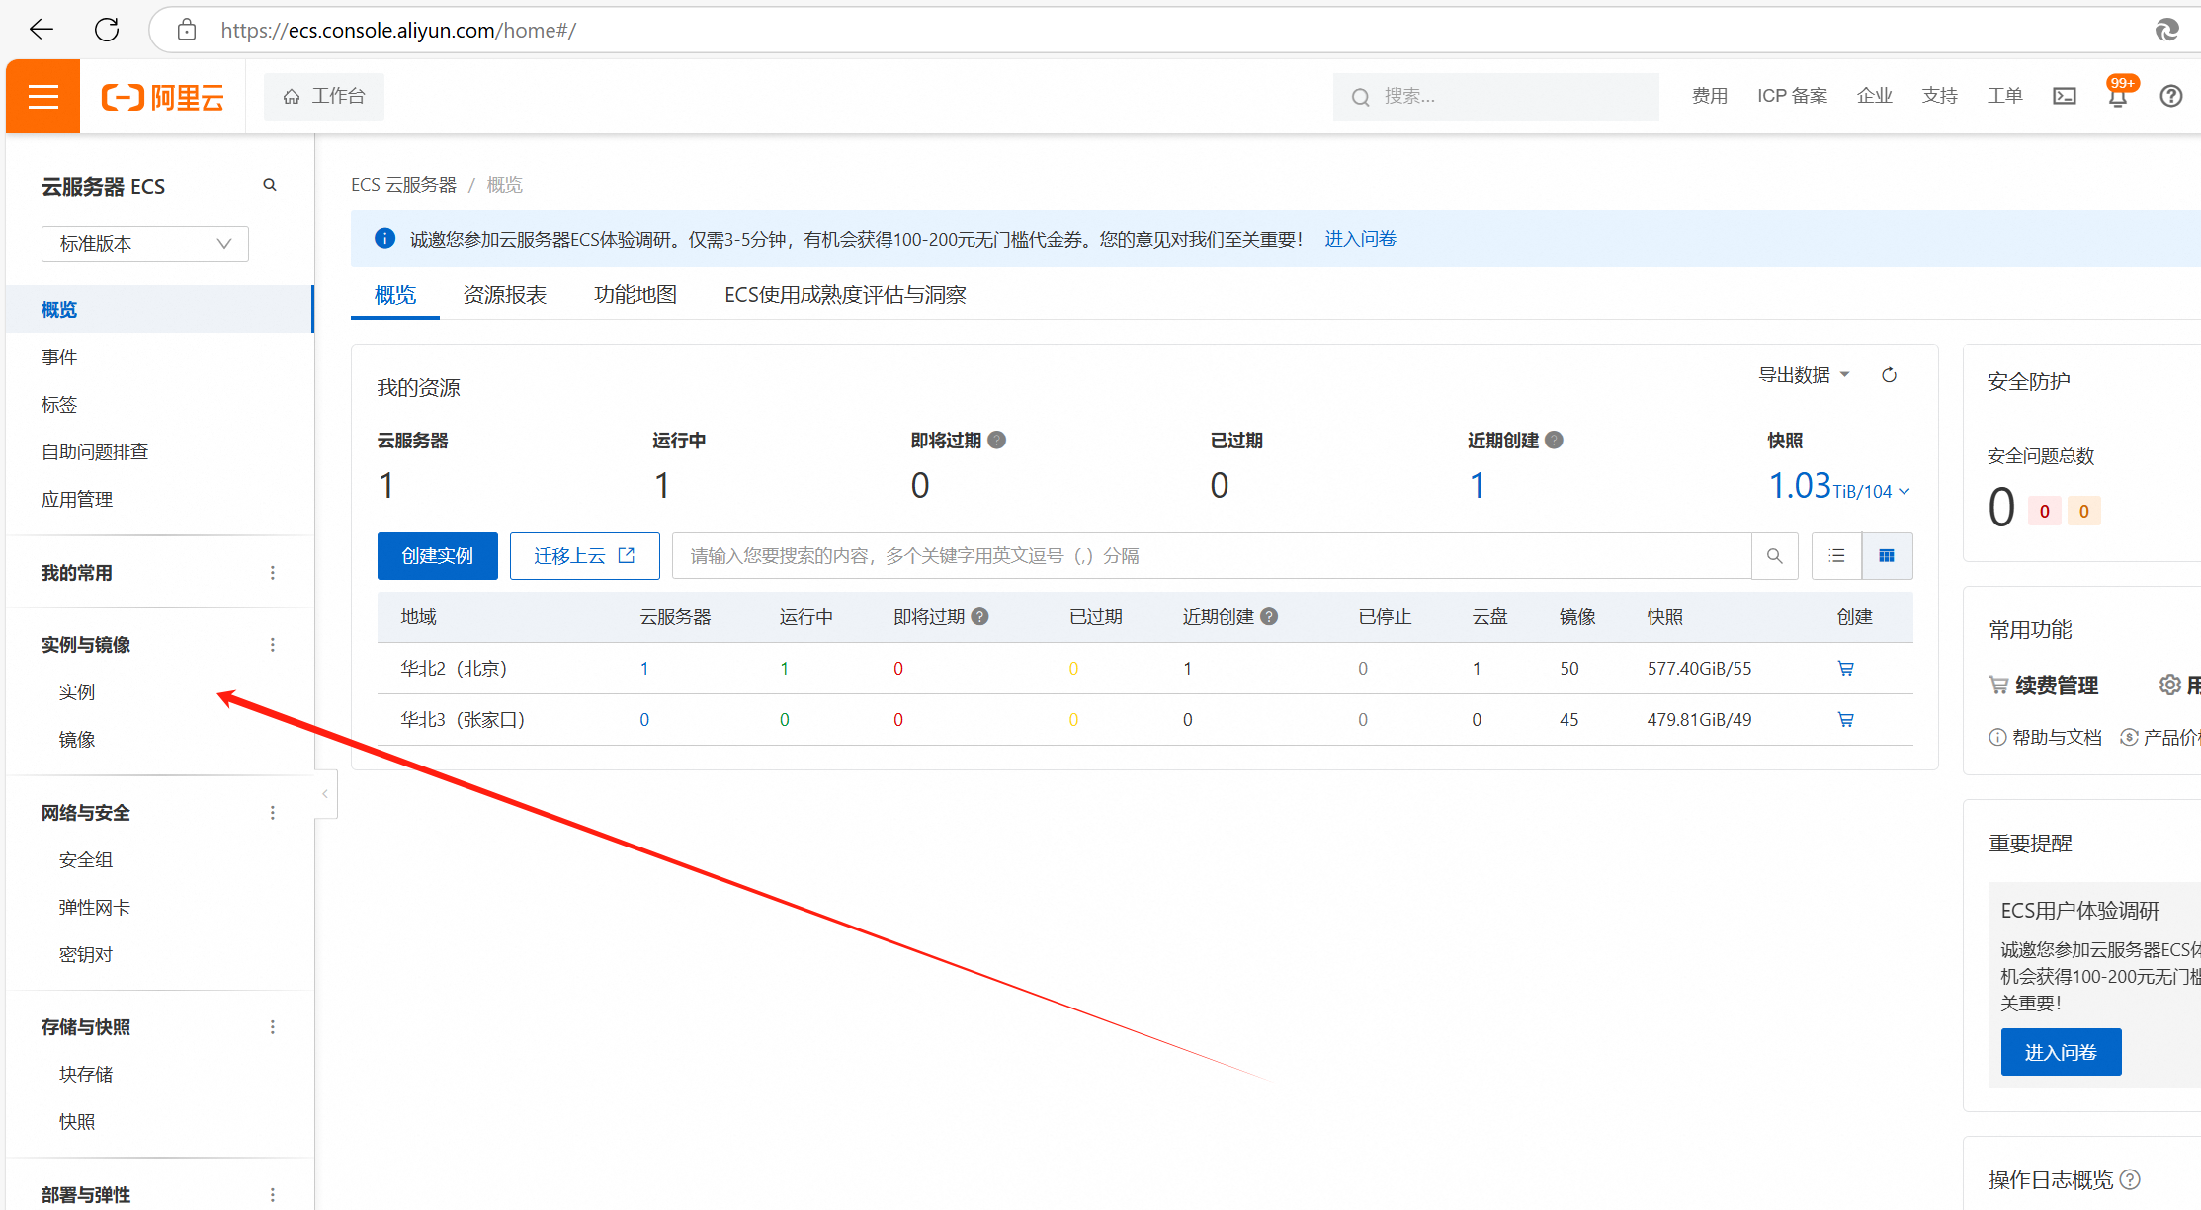Open the 进入问卷 link in the banner
2201x1210 pixels.
click(1360, 239)
